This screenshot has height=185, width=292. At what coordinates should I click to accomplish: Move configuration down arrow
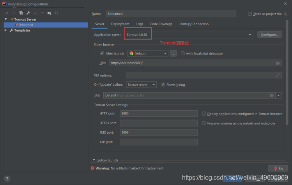tap(42, 13)
